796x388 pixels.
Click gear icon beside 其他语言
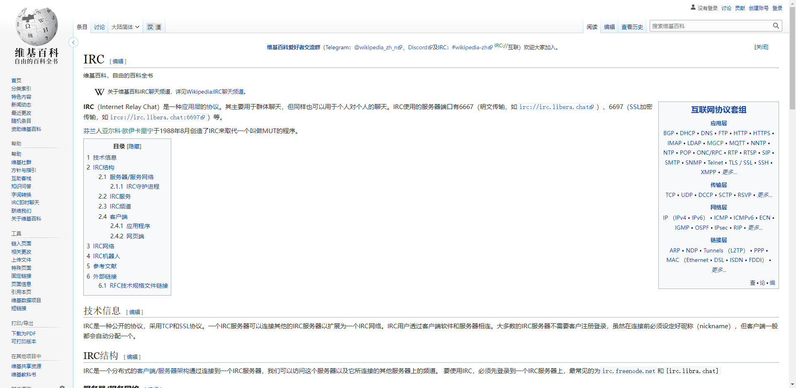click(x=62, y=387)
